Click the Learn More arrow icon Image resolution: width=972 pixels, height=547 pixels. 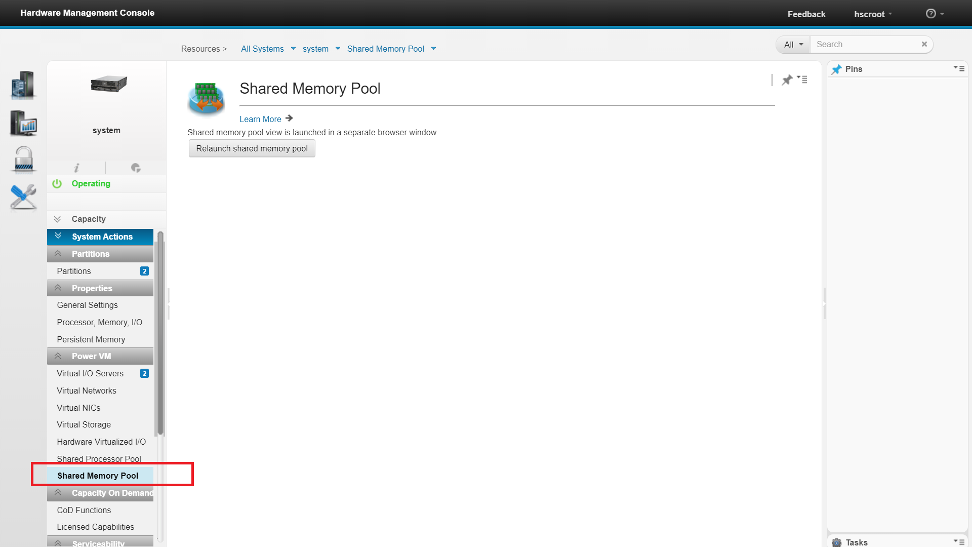pyautogui.click(x=289, y=119)
